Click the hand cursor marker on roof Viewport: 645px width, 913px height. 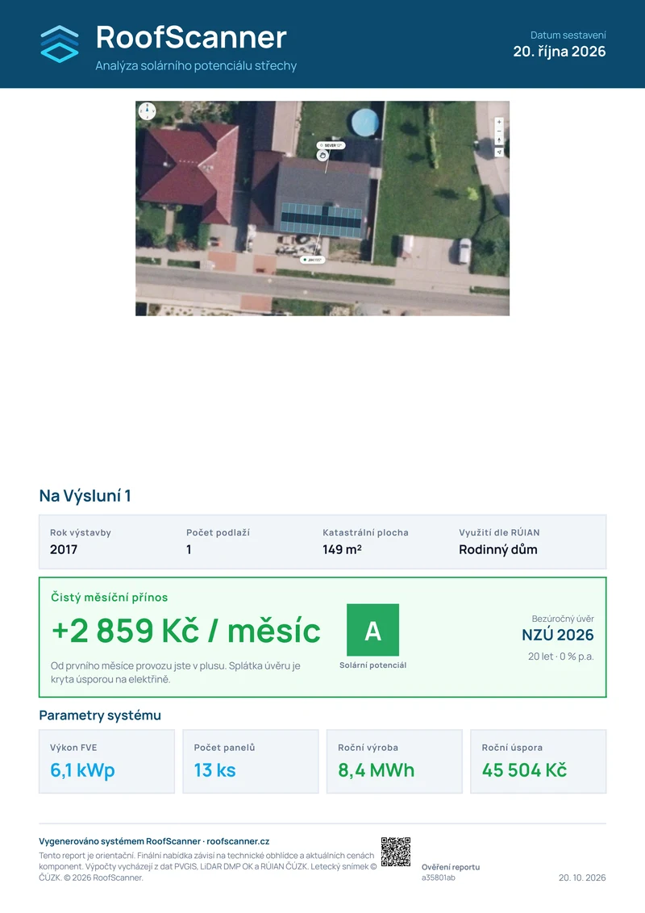click(322, 156)
